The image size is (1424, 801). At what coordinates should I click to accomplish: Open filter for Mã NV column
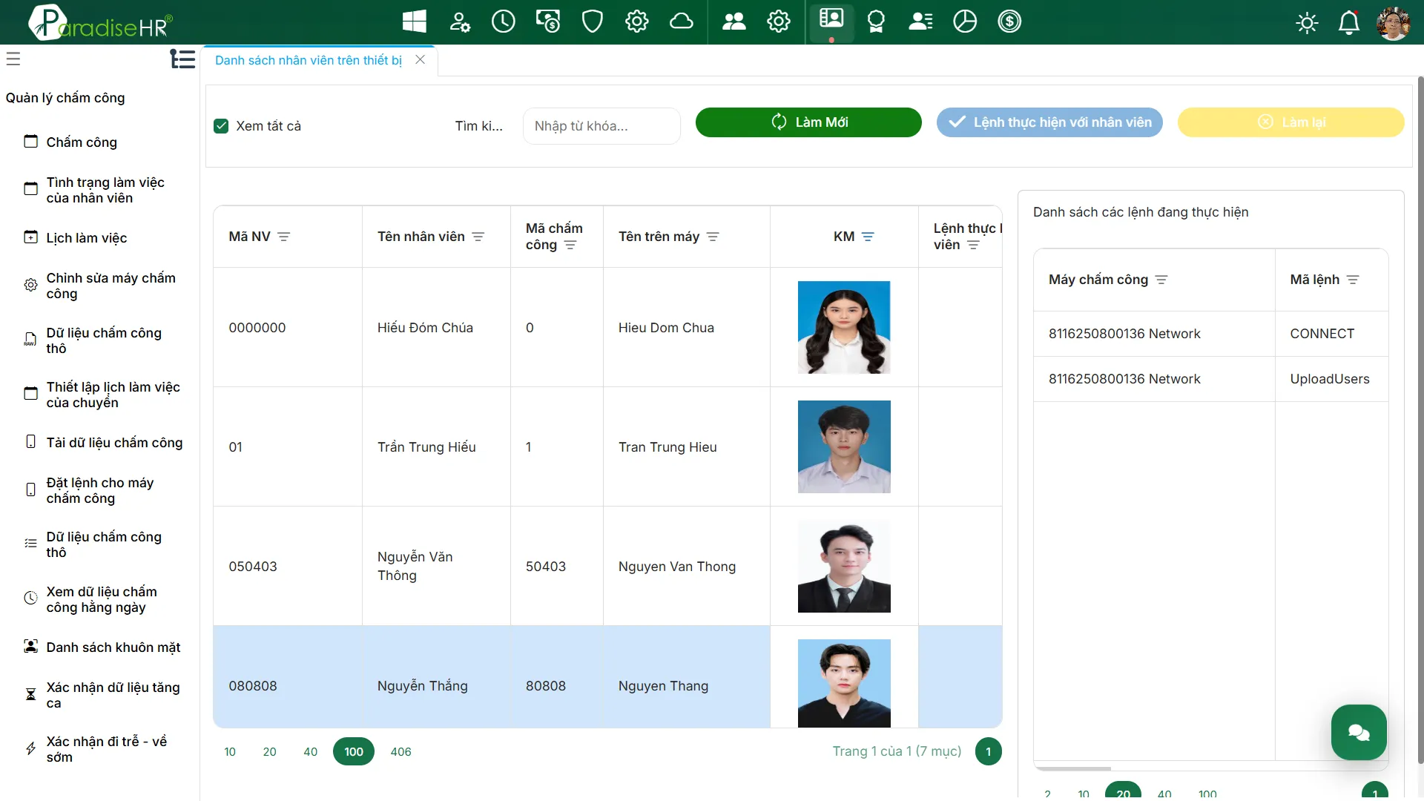[x=283, y=237]
